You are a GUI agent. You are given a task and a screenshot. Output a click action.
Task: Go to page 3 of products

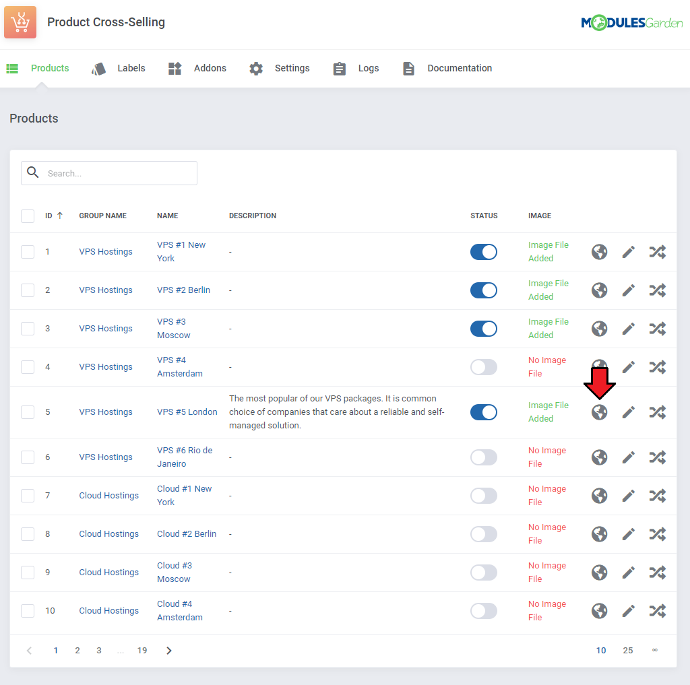tap(99, 650)
